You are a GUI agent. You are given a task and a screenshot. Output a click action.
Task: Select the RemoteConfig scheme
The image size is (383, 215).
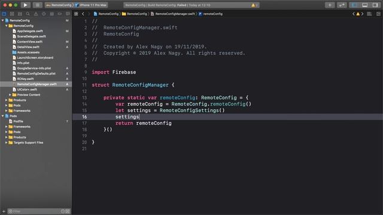click(59, 5)
